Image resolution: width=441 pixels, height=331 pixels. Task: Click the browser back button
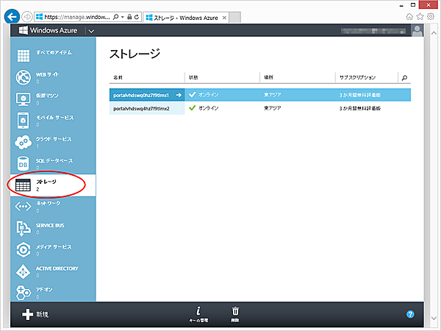tap(12, 14)
